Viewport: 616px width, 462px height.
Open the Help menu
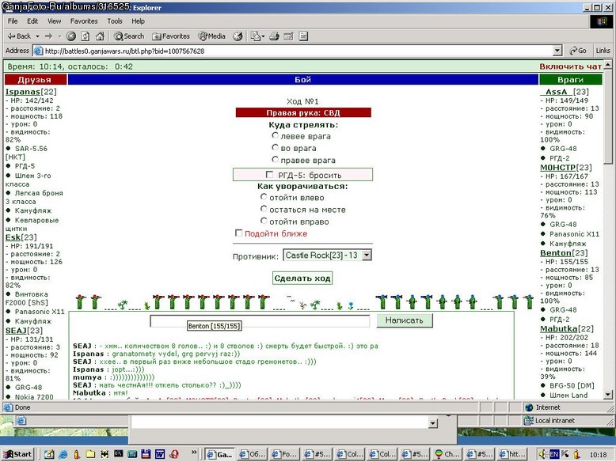(138, 21)
